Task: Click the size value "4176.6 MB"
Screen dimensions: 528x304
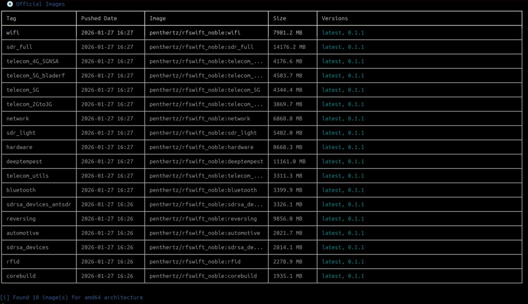Action: click(x=287, y=61)
